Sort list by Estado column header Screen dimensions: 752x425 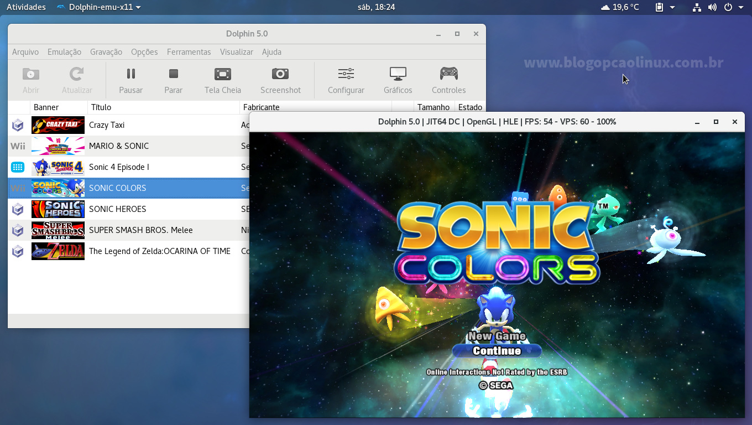[470, 107]
